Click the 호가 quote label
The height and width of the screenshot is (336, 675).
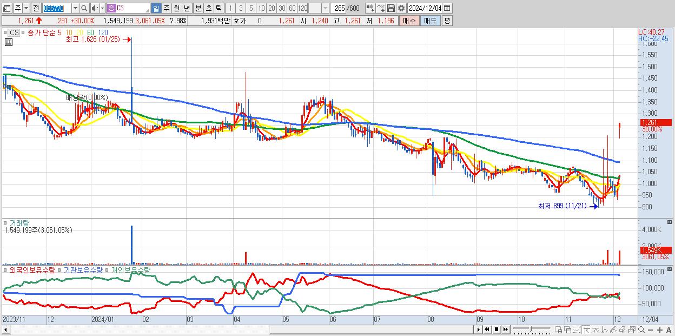[239, 21]
